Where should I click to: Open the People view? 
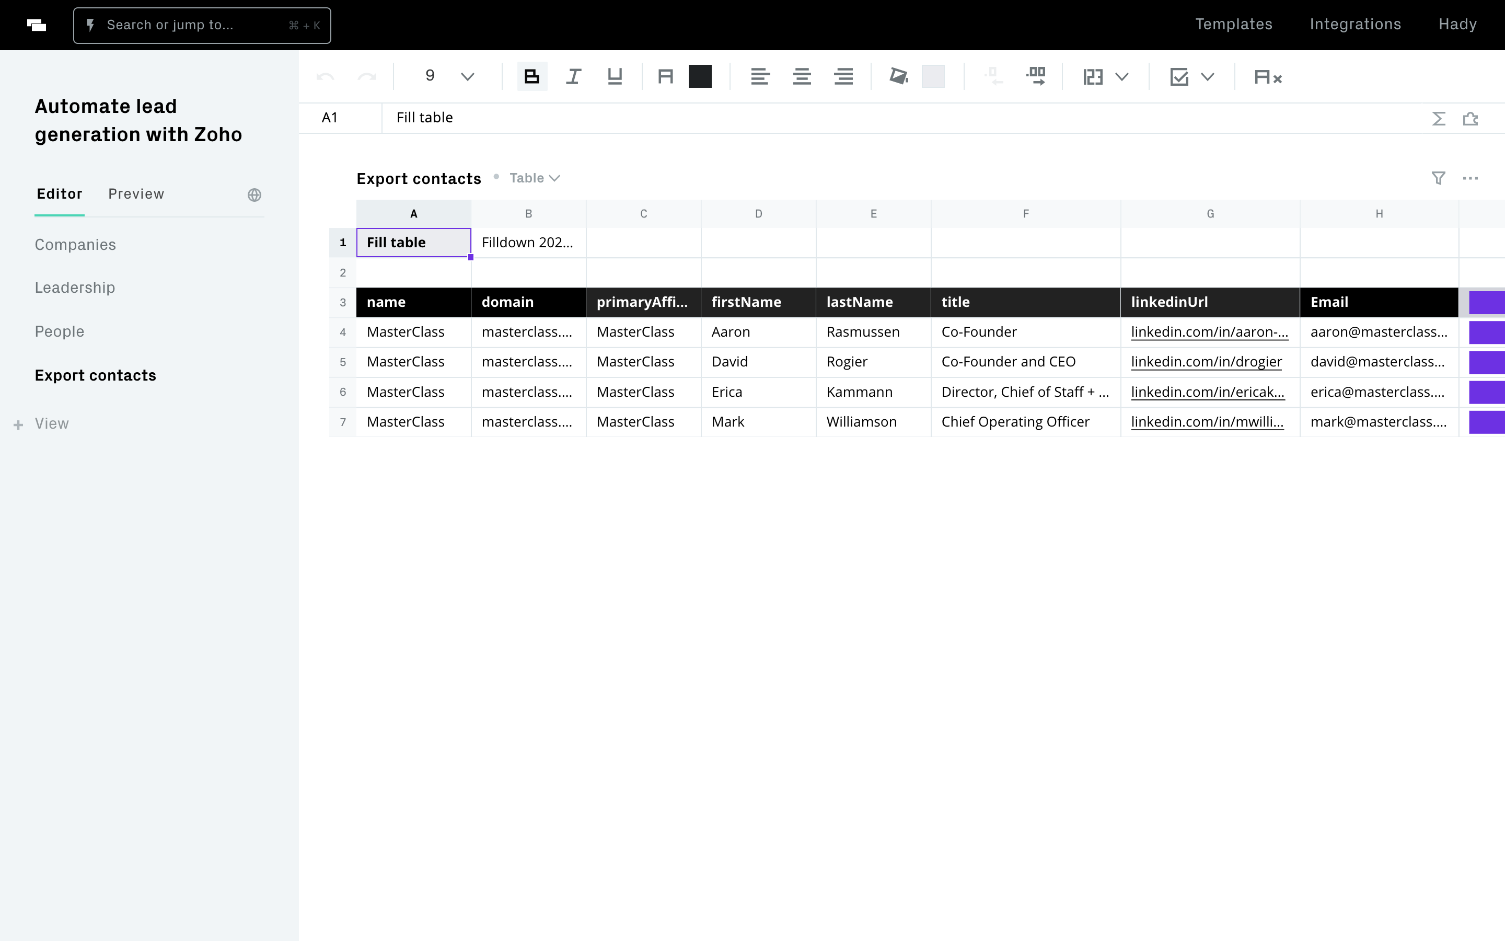[60, 331]
